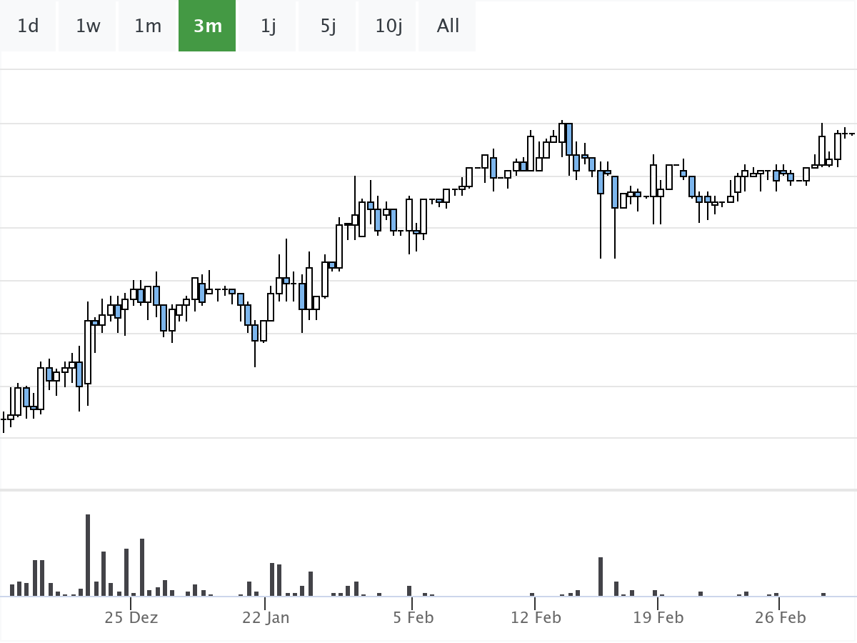This screenshot has height=643, width=857.
Task: Click the 22 Jan date label
Action: [x=266, y=617]
